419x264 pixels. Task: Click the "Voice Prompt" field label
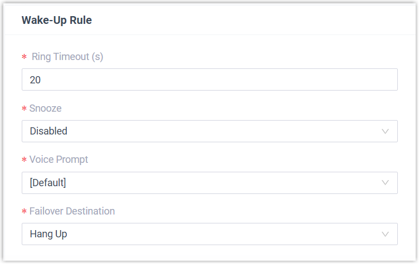pos(59,160)
